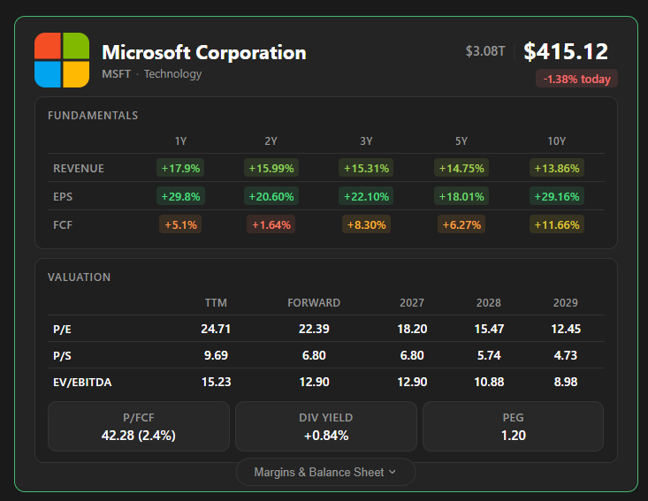Click the P/FCF 42.28 (2.4%) card
The width and height of the screenshot is (648, 501).
[x=139, y=426]
